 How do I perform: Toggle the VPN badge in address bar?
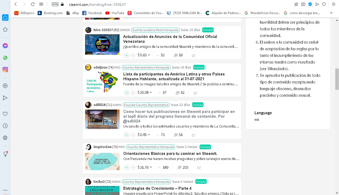[x=55, y=4]
